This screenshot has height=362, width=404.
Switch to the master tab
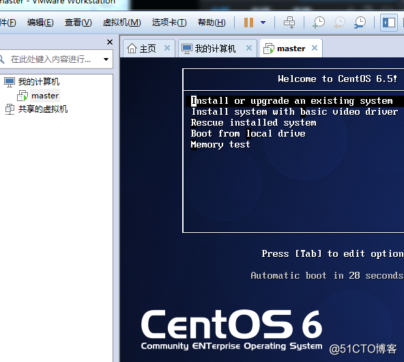(291, 48)
